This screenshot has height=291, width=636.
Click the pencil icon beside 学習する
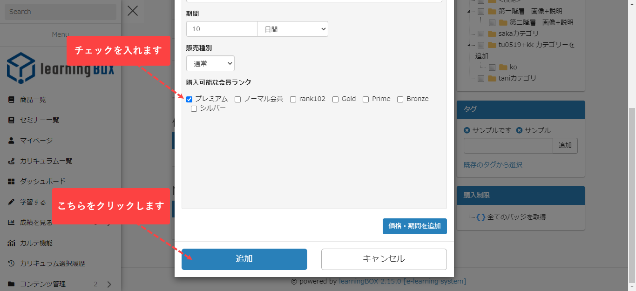[x=11, y=202]
